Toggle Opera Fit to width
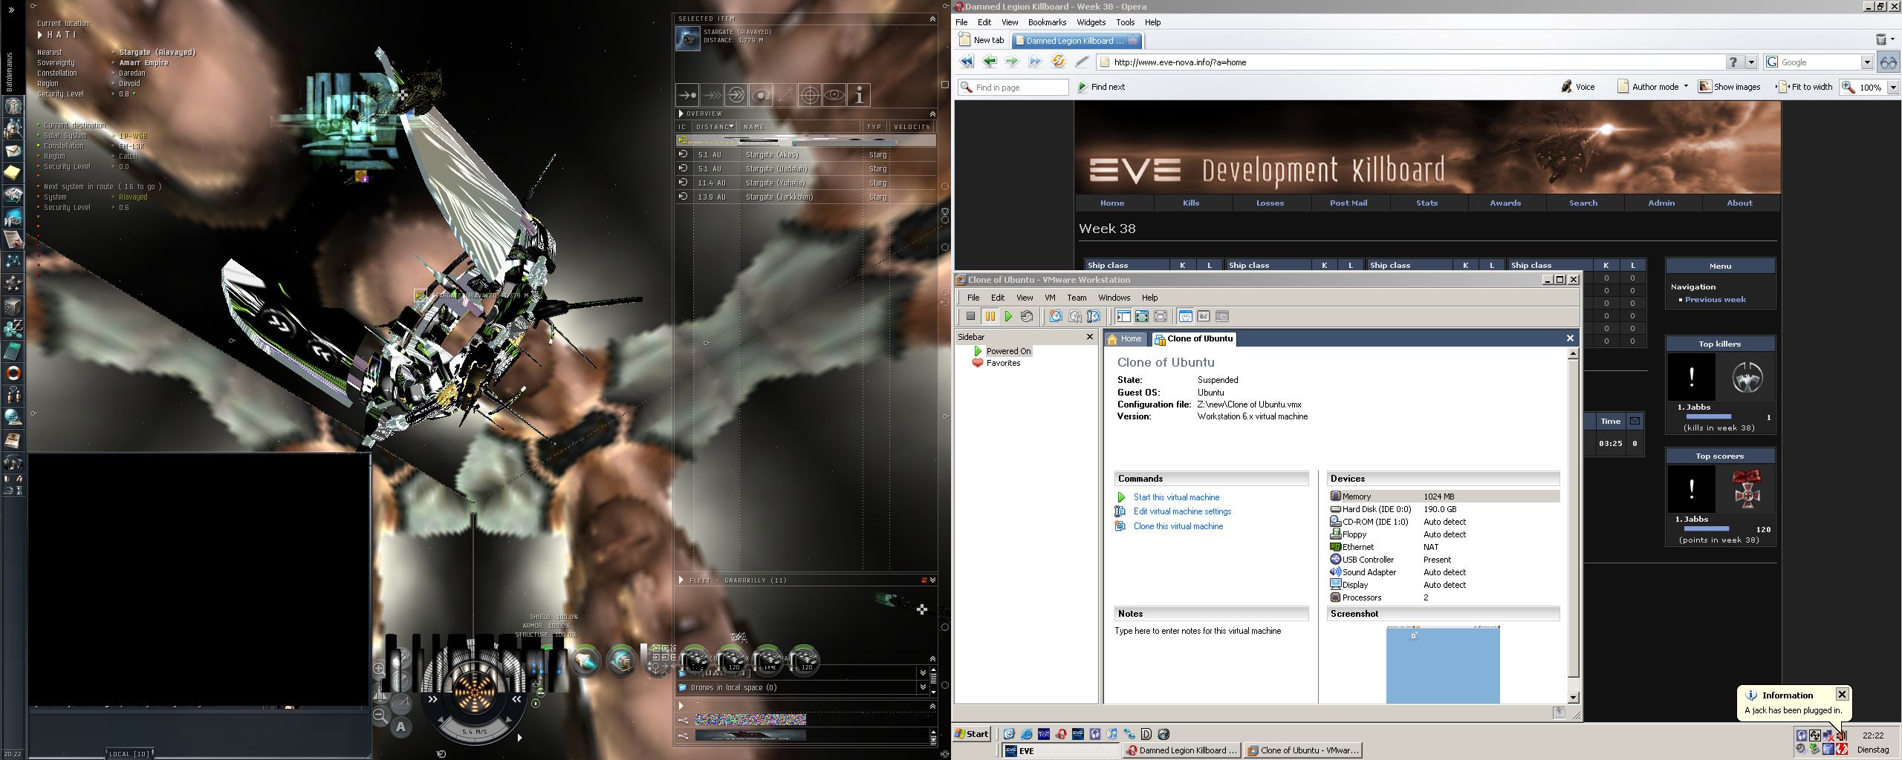This screenshot has width=1902, height=760. pyautogui.click(x=1805, y=87)
